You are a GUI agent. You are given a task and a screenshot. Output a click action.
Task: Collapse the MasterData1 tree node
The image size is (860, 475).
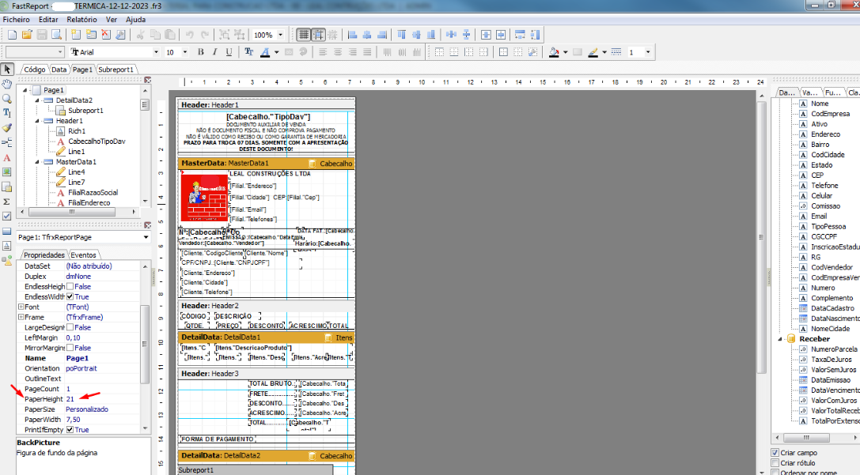click(37, 161)
